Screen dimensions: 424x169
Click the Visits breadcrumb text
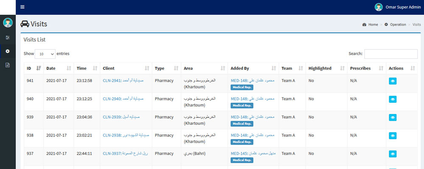coord(416,25)
